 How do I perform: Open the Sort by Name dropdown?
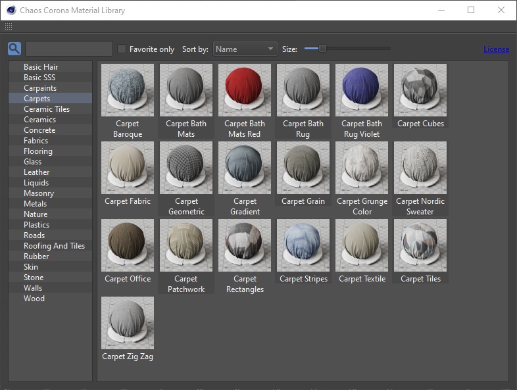(x=245, y=49)
